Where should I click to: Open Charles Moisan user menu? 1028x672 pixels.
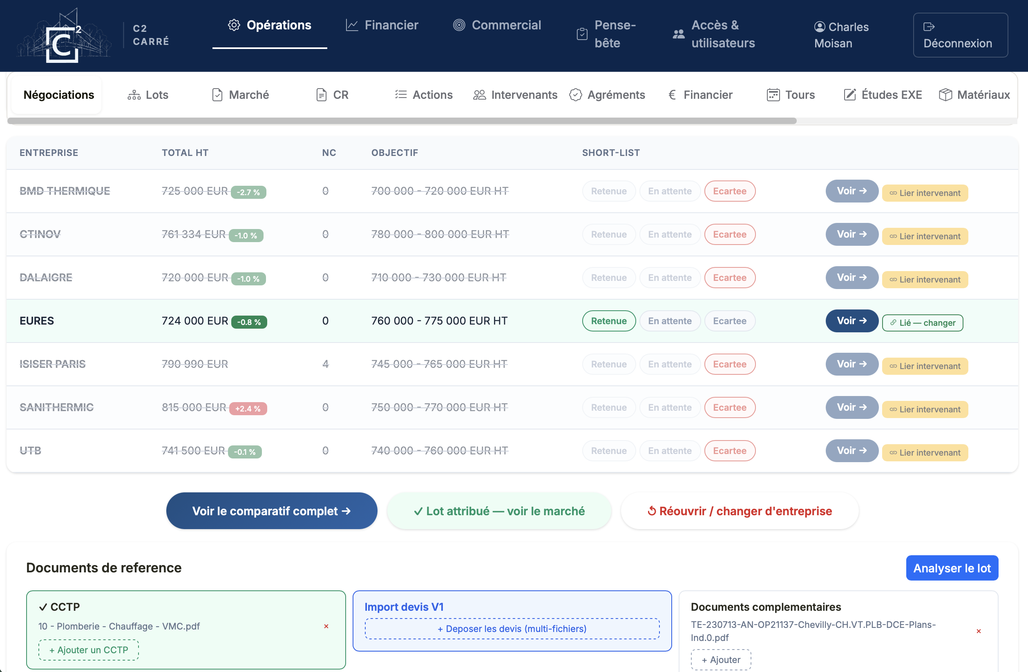840,35
